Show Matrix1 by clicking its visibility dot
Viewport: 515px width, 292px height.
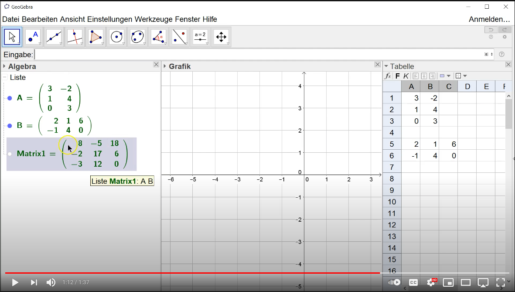click(9, 154)
